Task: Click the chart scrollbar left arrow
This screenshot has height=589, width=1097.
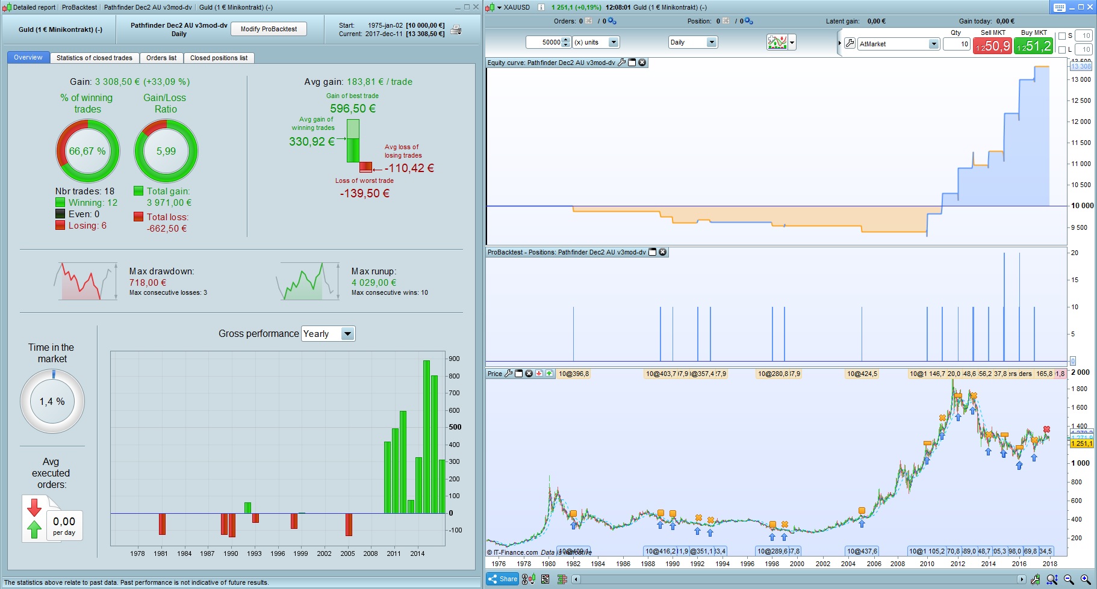Action: (x=576, y=579)
